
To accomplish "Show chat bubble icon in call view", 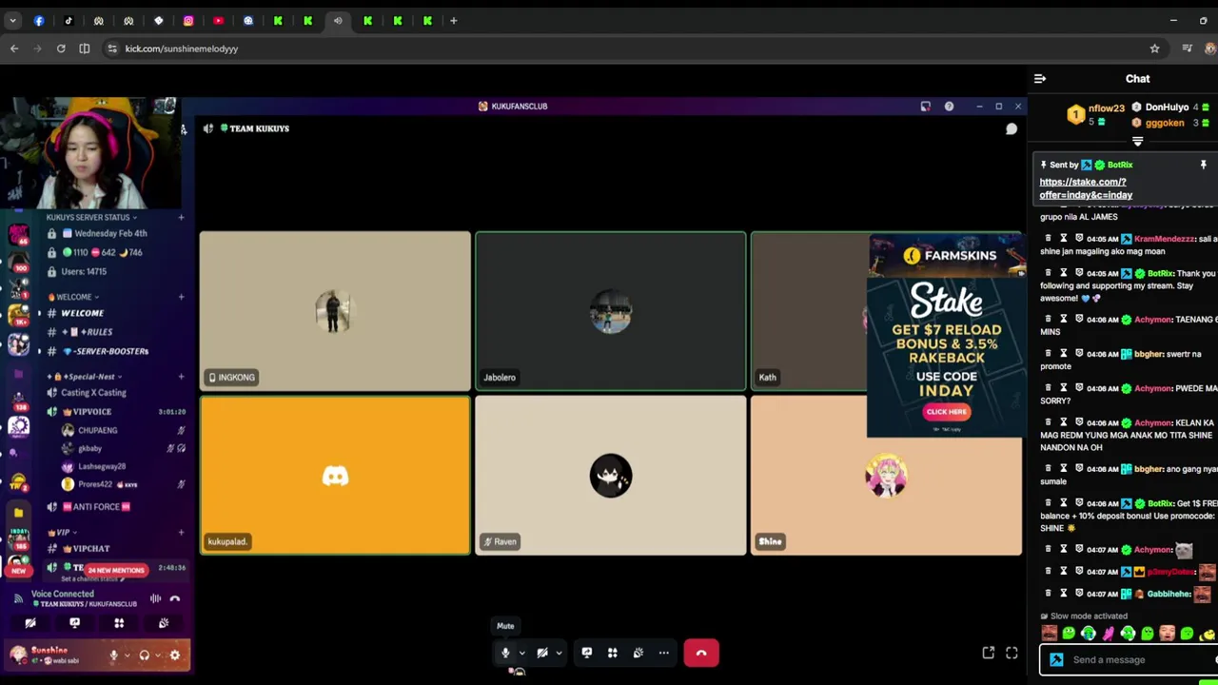I will click(x=1012, y=128).
